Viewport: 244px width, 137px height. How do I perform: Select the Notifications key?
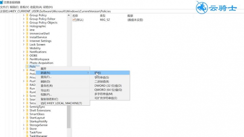38,52
